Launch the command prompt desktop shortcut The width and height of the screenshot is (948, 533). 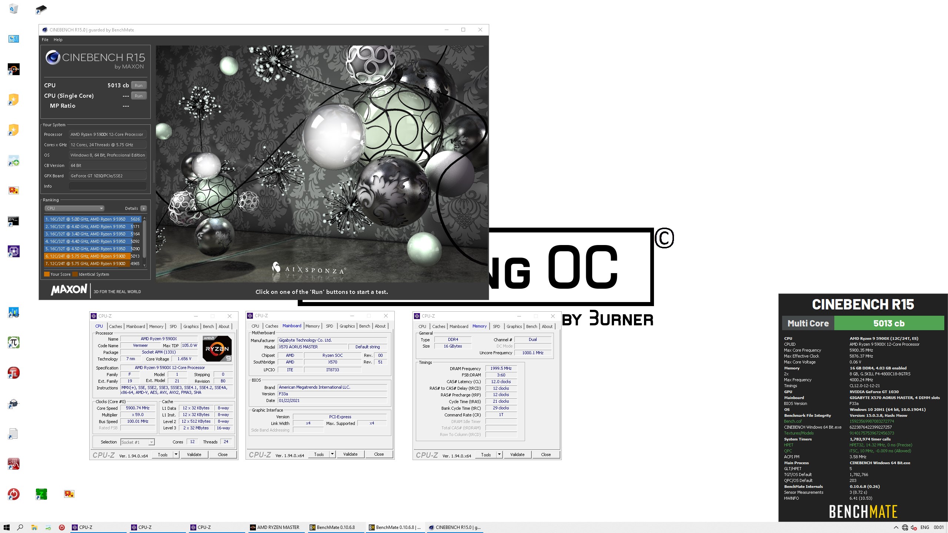click(x=14, y=221)
